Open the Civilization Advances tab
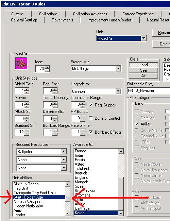The width and height of the screenshot is (170, 221). click(x=90, y=14)
